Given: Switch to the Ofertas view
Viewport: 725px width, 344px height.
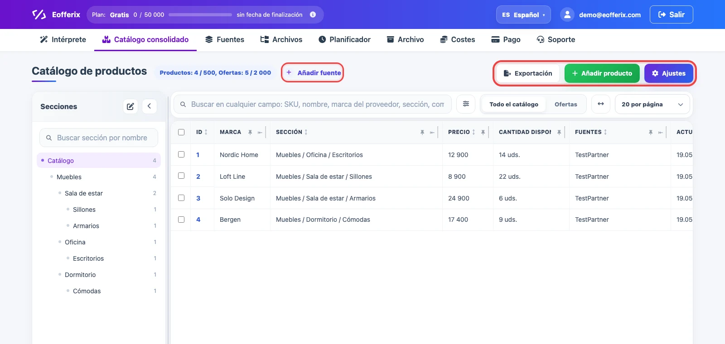Looking at the screenshot, I should tap(566, 104).
